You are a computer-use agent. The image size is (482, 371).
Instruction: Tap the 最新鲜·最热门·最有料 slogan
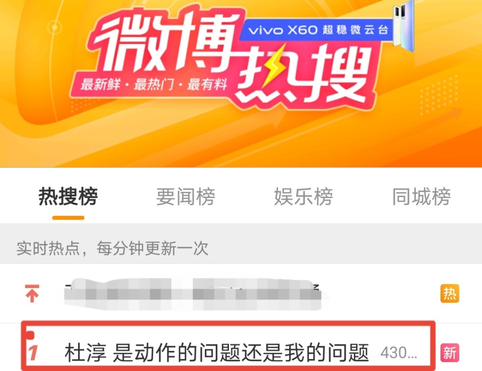tap(154, 84)
